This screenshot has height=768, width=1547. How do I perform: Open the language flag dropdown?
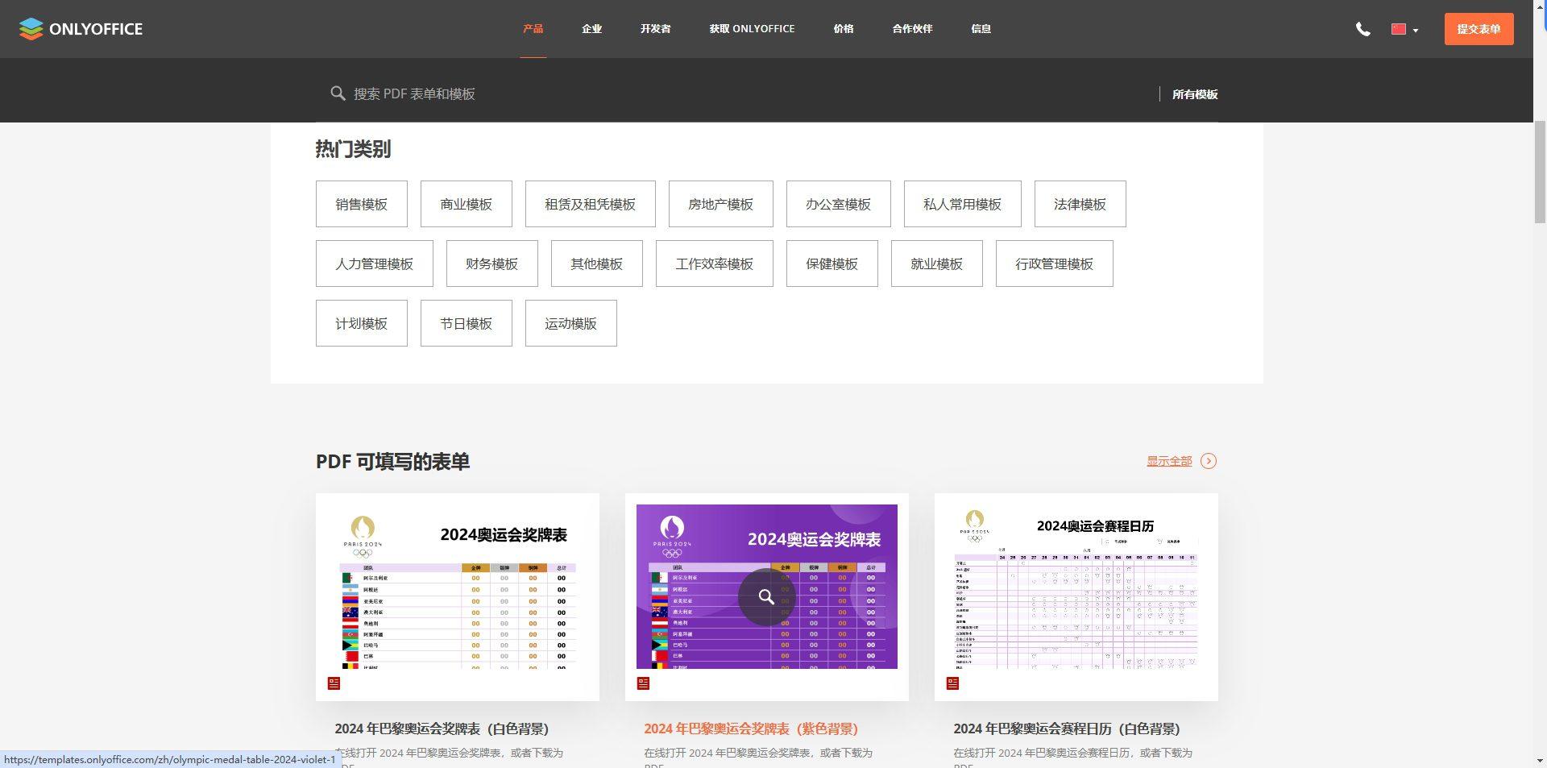pos(1404,29)
